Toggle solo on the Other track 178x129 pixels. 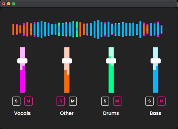tap(61, 101)
